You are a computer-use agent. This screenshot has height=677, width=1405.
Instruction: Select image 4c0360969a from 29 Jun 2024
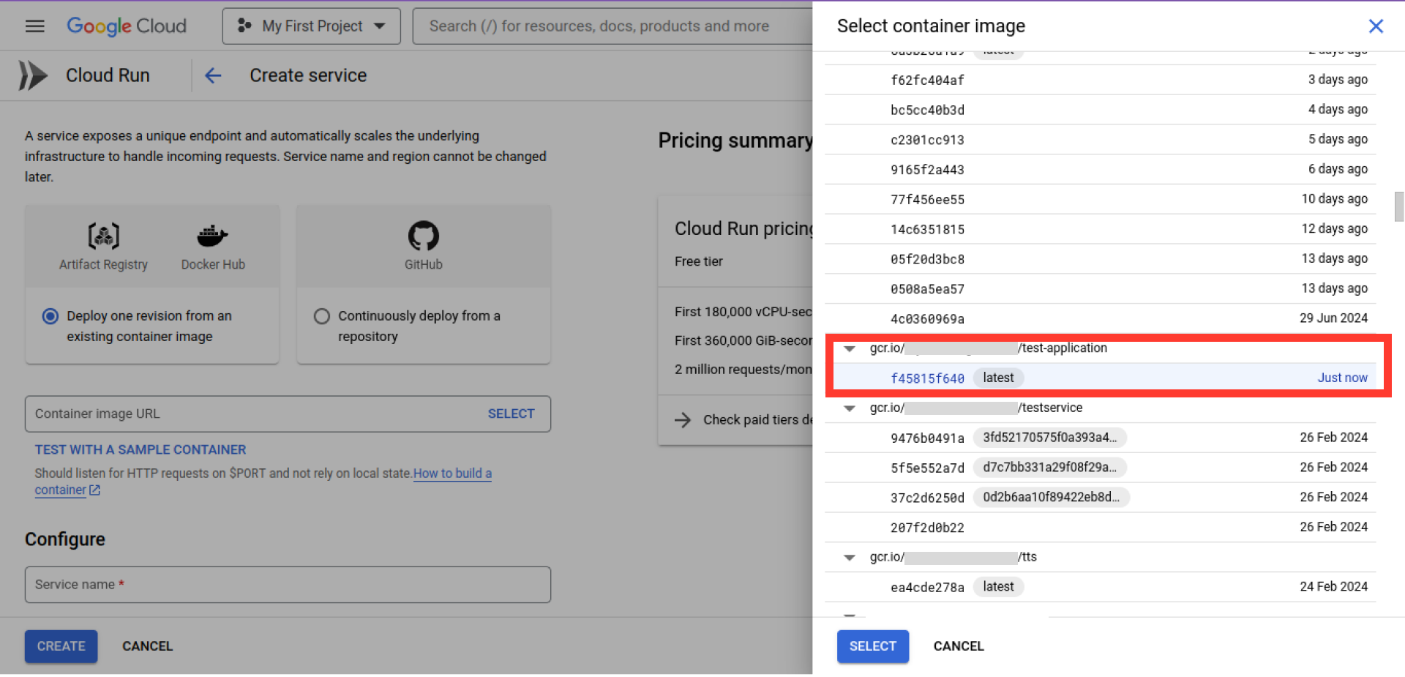coord(1100,319)
